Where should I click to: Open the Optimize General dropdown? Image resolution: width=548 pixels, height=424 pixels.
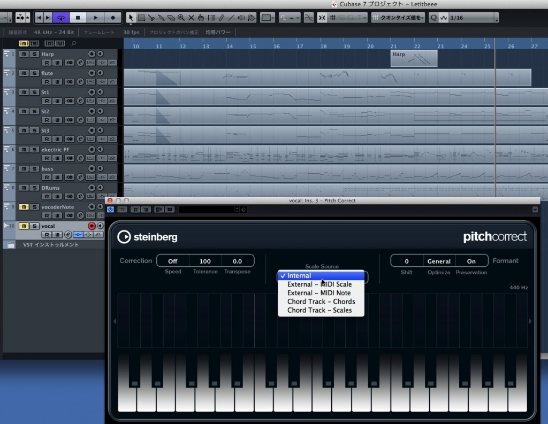439,261
